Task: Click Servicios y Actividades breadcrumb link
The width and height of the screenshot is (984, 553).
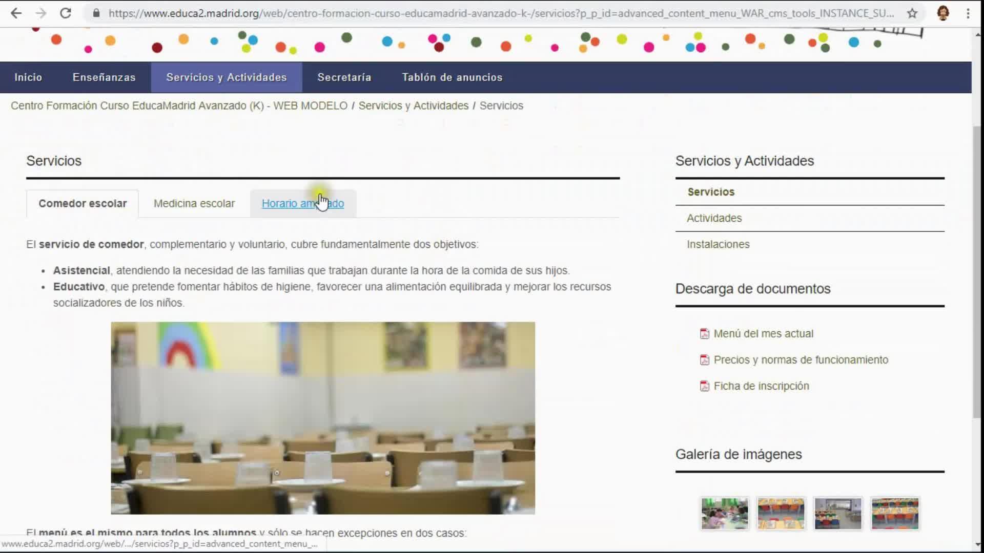Action: (x=413, y=105)
